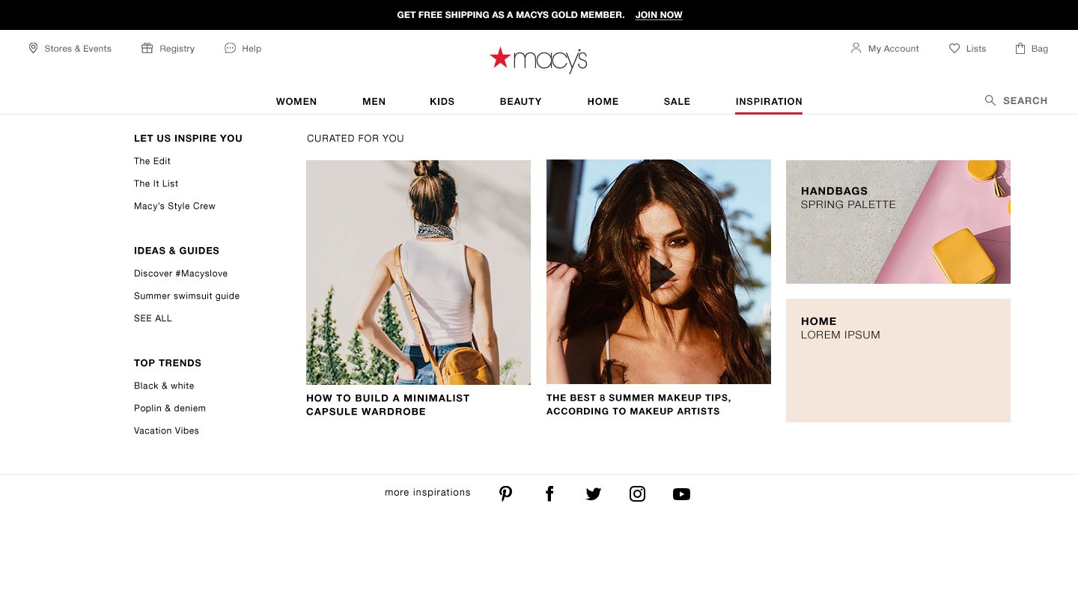Open the Lists link
Viewport: 1078px width, 599px height.
(x=976, y=49)
